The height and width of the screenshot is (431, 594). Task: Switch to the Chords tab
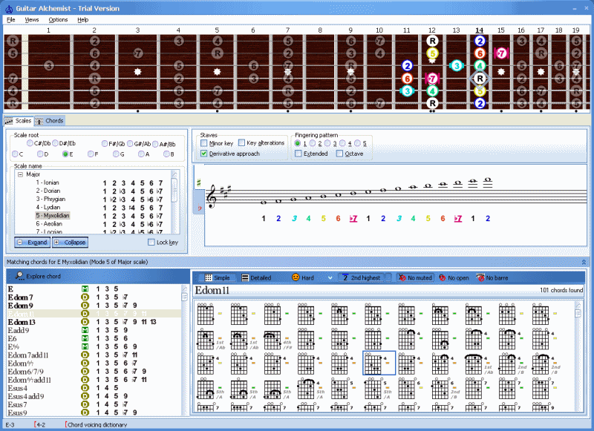[x=49, y=120]
